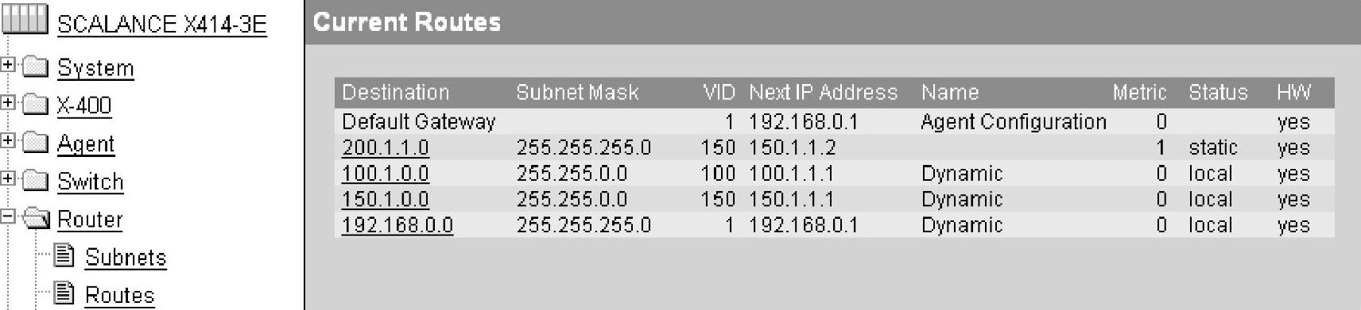The height and width of the screenshot is (310, 1361).
Task: Click the SCALANCE X414-3E root link
Action: 162,25
